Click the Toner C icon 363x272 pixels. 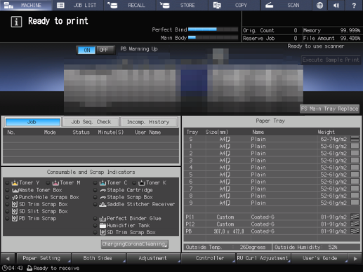[x=103, y=183]
